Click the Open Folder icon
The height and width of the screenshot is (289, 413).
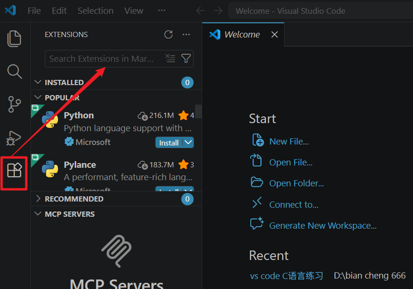[257, 182]
